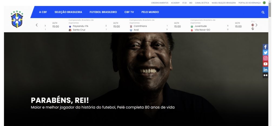
Task: Open the CBF TV menu
Action: [129, 12]
